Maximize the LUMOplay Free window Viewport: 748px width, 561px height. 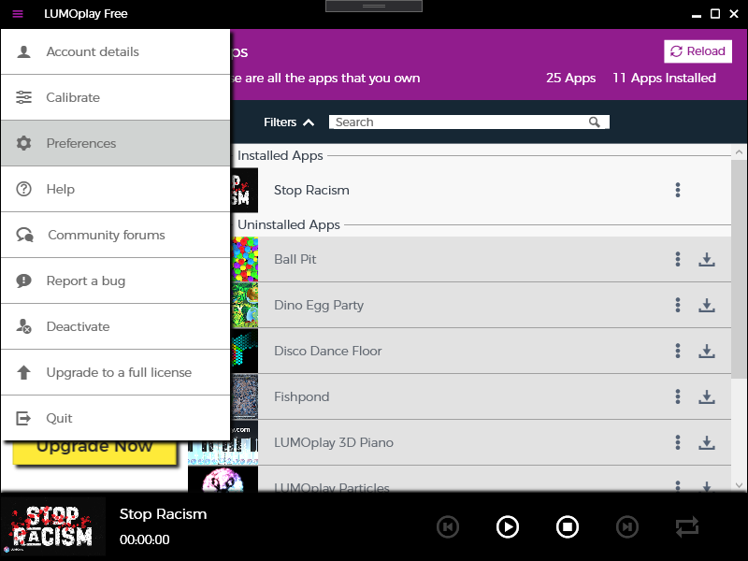[715, 14]
